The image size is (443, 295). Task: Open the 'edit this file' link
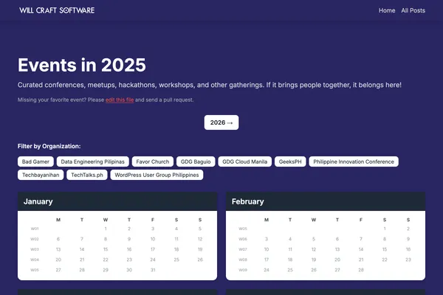(x=120, y=100)
